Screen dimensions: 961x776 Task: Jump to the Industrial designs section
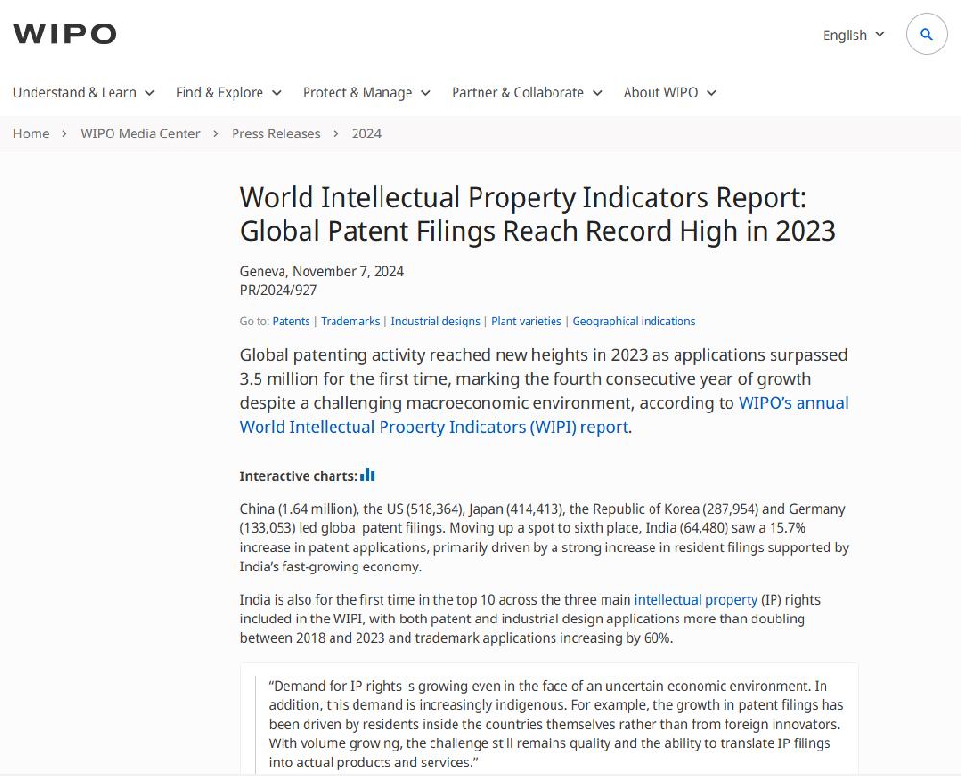click(435, 321)
